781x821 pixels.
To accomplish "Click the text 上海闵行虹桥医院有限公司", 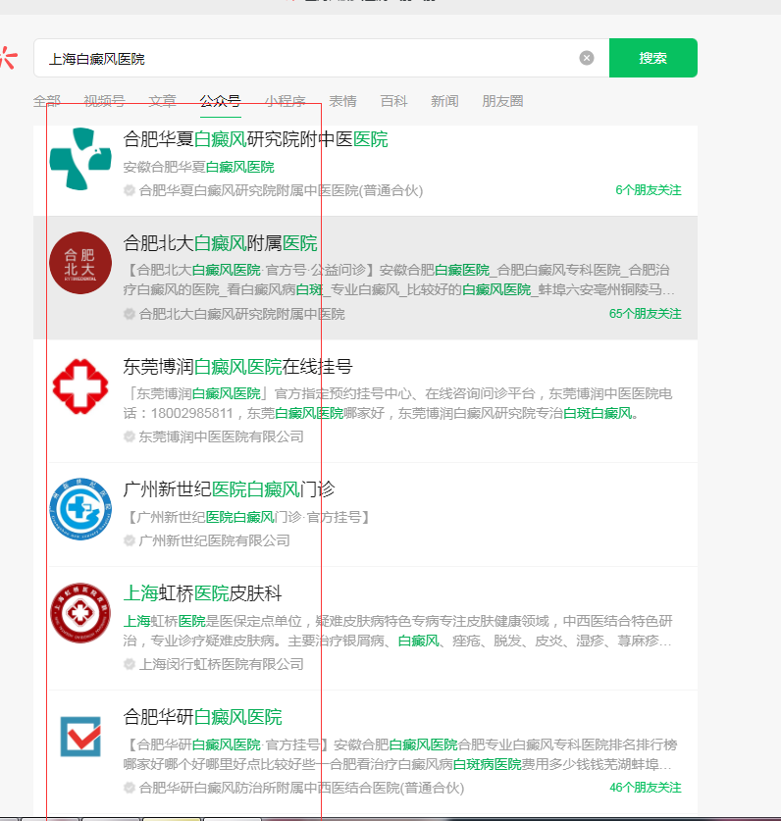I will (221, 664).
